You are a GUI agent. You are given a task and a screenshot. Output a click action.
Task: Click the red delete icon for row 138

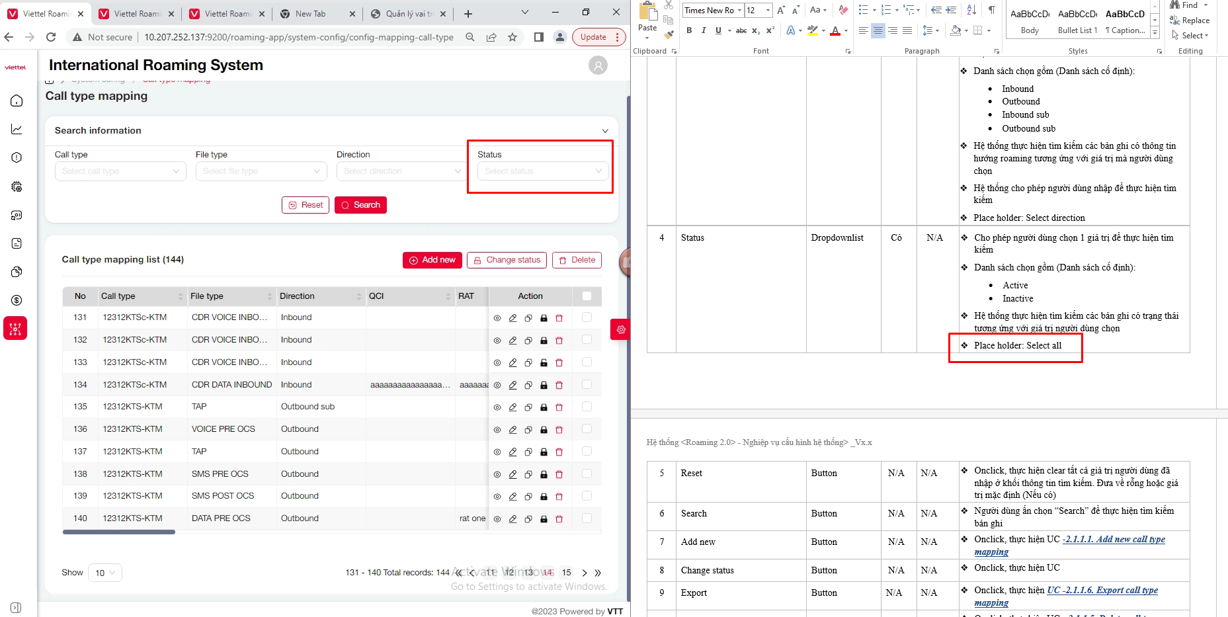pyautogui.click(x=559, y=474)
